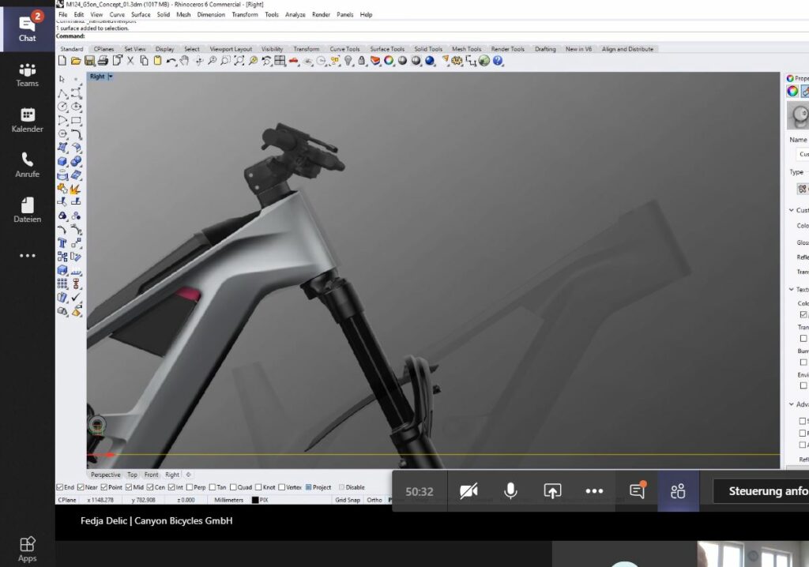Open the Teams section in sidebar
Screen dimensions: 809x567
[27, 75]
